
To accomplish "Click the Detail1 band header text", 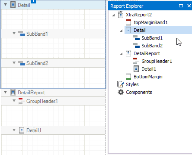I will [34, 130].
